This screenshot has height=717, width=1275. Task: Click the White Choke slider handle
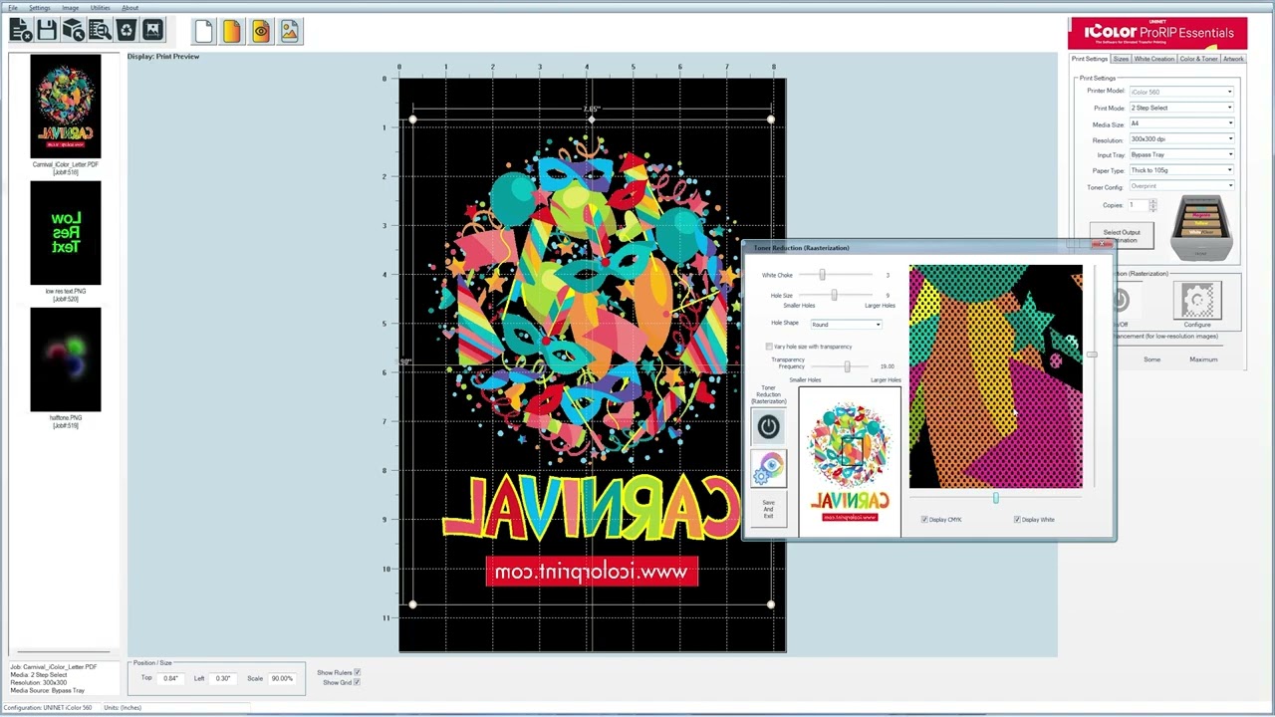pos(823,275)
